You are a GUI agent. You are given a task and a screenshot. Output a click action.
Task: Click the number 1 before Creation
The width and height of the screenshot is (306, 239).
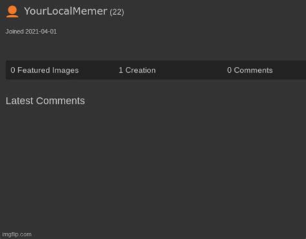(x=121, y=70)
